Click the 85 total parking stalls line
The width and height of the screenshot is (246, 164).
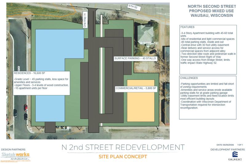click(202, 42)
